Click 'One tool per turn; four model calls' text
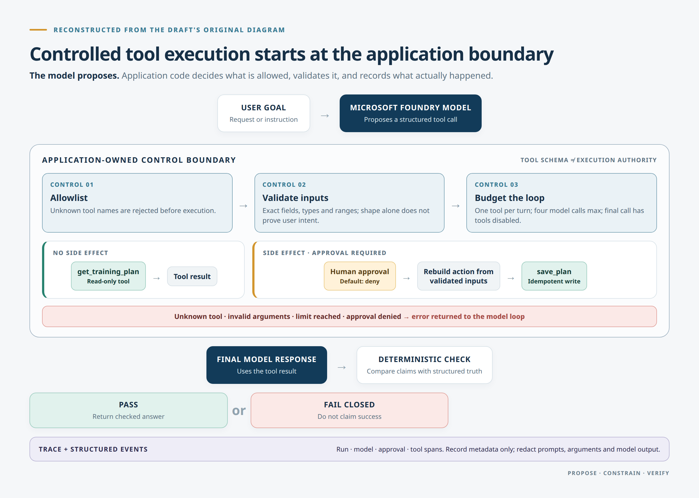 coord(559,215)
